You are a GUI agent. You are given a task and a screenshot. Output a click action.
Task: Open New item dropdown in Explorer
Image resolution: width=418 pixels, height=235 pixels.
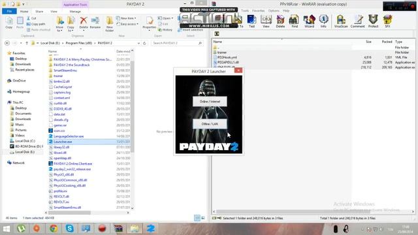(126, 18)
